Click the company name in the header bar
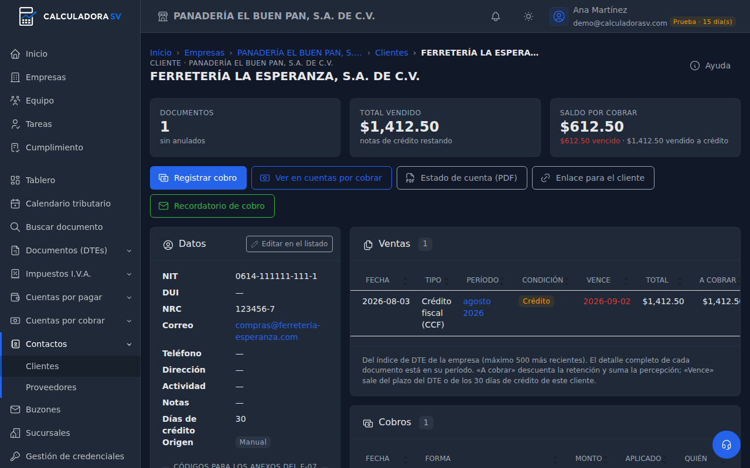Image resolution: width=750 pixels, height=468 pixels. click(274, 16)
